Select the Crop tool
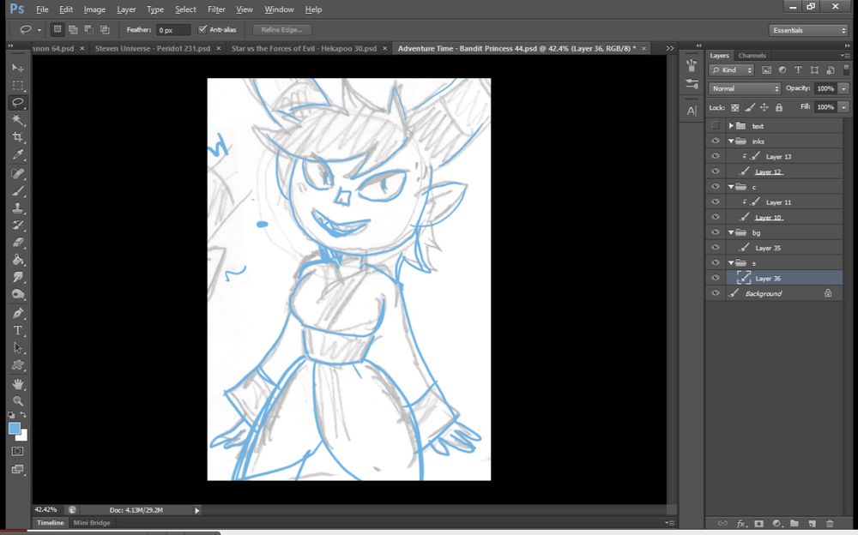858x535 pixels. point(17,137)
